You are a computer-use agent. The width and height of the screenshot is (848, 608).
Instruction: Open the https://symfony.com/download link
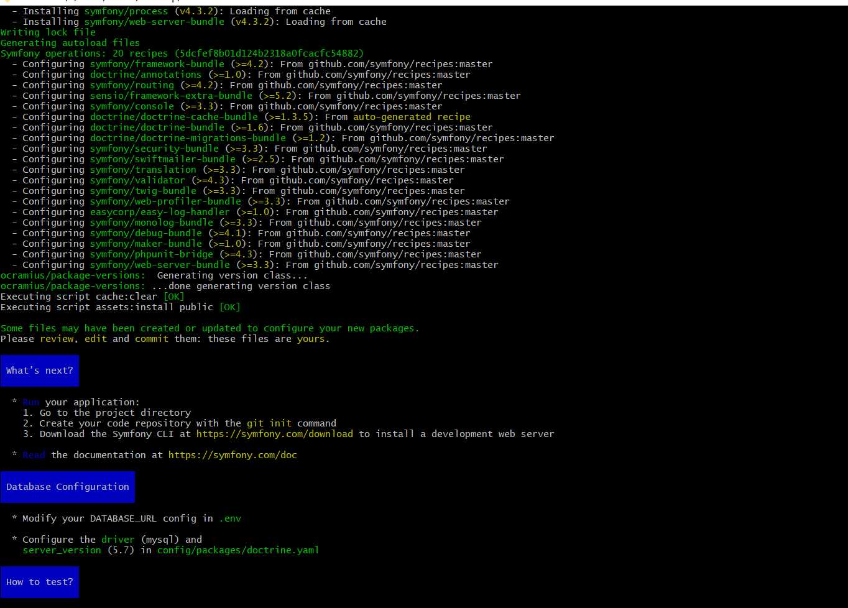click(x=275, y=434)
